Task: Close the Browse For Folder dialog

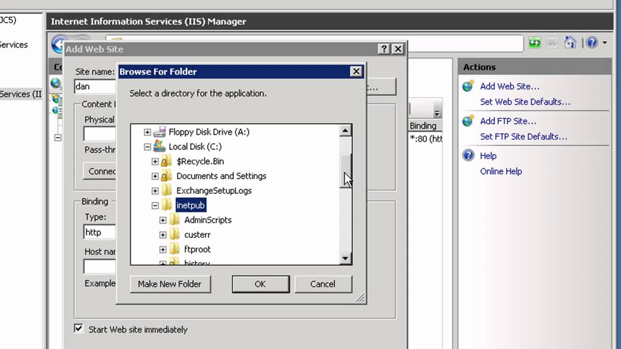Action: click(356, 71)
